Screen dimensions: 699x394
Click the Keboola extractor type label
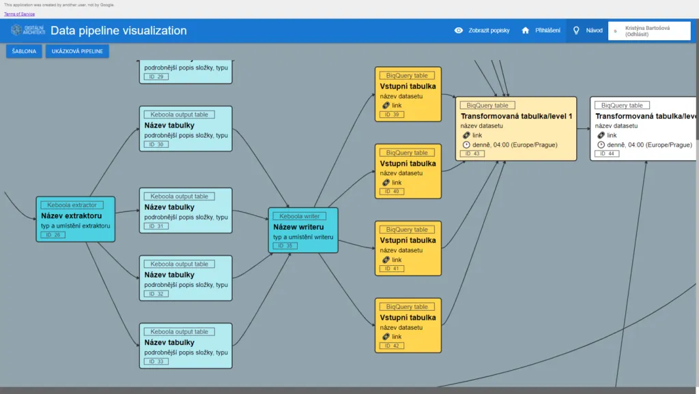click(x=72, y=205)
